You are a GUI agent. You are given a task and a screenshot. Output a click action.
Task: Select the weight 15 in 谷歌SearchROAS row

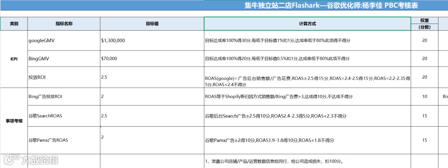425,116
